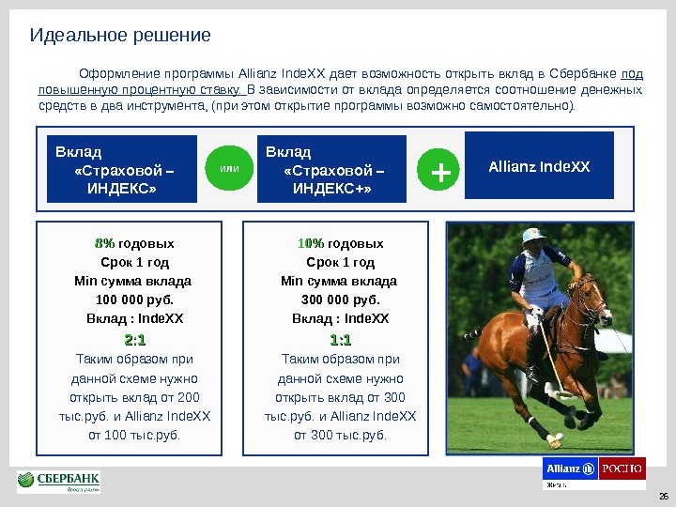Click the "300 000 руб." amount
This screenshot has height=507, width=676.
[340, 300]
